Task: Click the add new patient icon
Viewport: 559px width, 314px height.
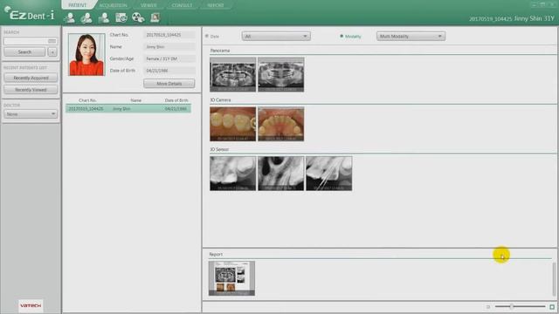Action: pyautogui.click(x=70, y=17)
